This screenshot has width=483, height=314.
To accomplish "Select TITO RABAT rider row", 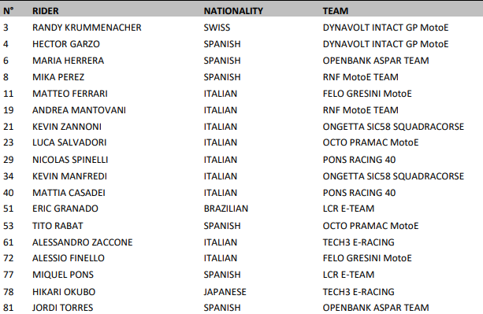I will pyautogui.click(x=241, y=226).
